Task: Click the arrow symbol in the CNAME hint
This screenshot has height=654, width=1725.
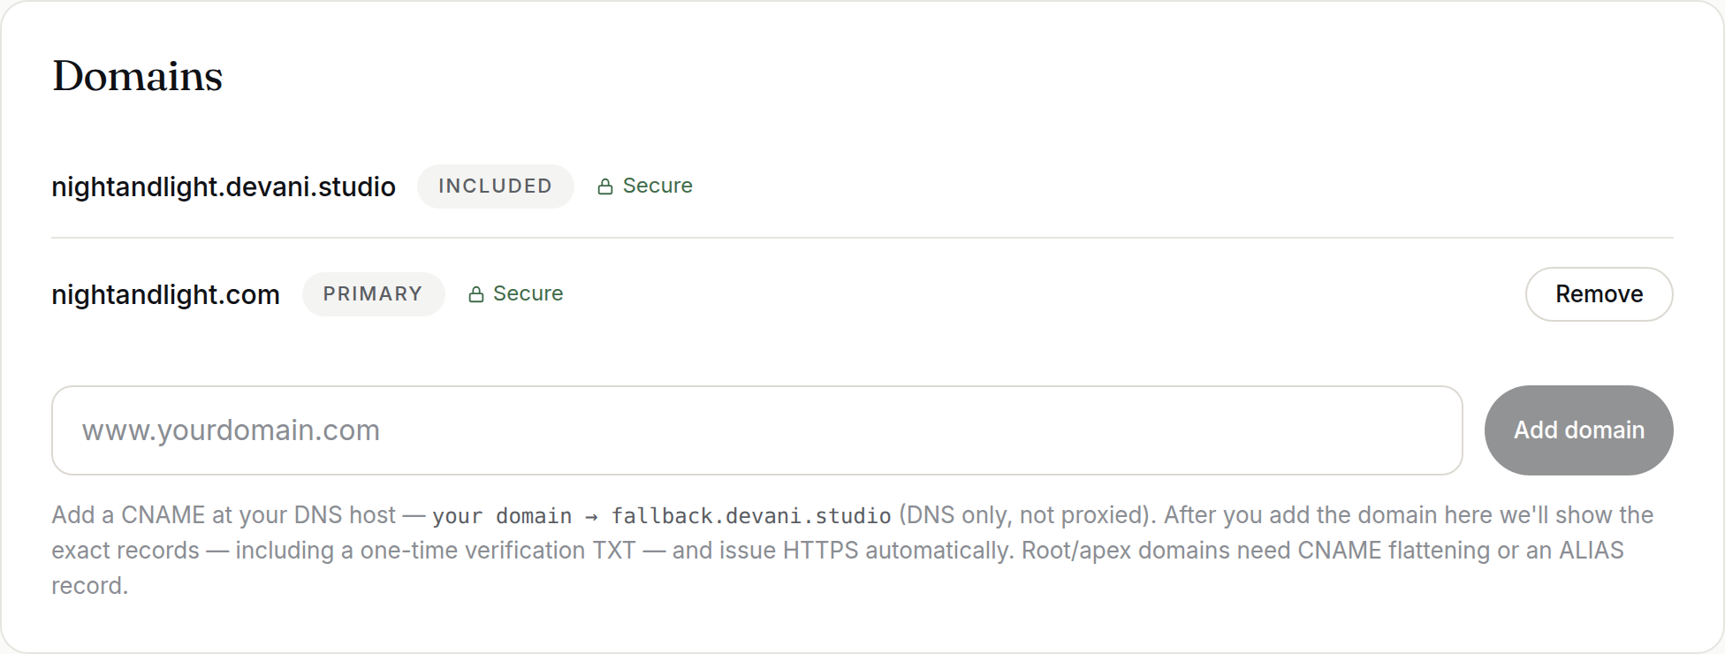Action: (x=591, y=516)
